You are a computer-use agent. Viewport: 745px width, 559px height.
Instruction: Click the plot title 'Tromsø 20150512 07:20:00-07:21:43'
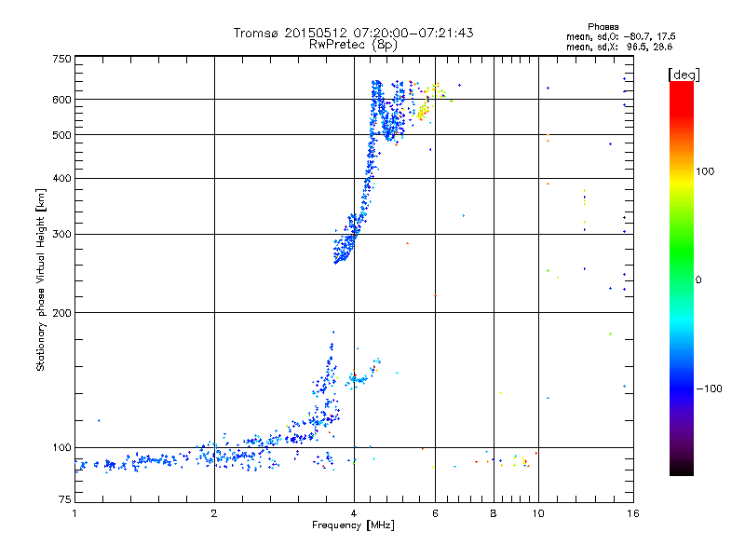click(353, 33)
